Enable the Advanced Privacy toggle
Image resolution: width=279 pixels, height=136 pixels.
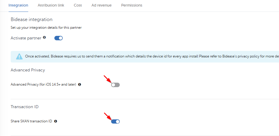(116, 85)
